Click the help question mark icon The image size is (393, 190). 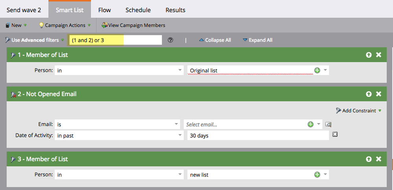170,40
